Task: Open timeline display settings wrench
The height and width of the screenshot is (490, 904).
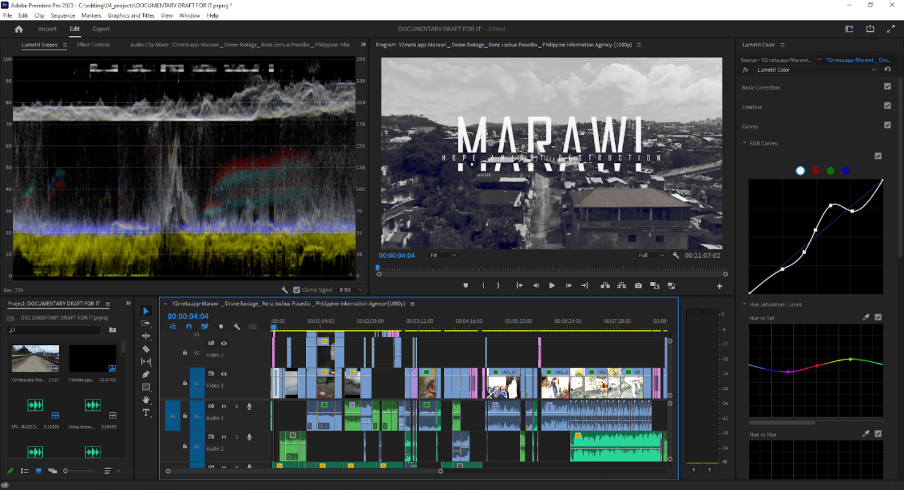Action: pos(237,327)
